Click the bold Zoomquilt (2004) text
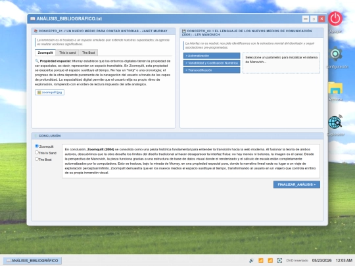Screen dimensions: 355x266 pyautogui.click(x=101, y=149)
